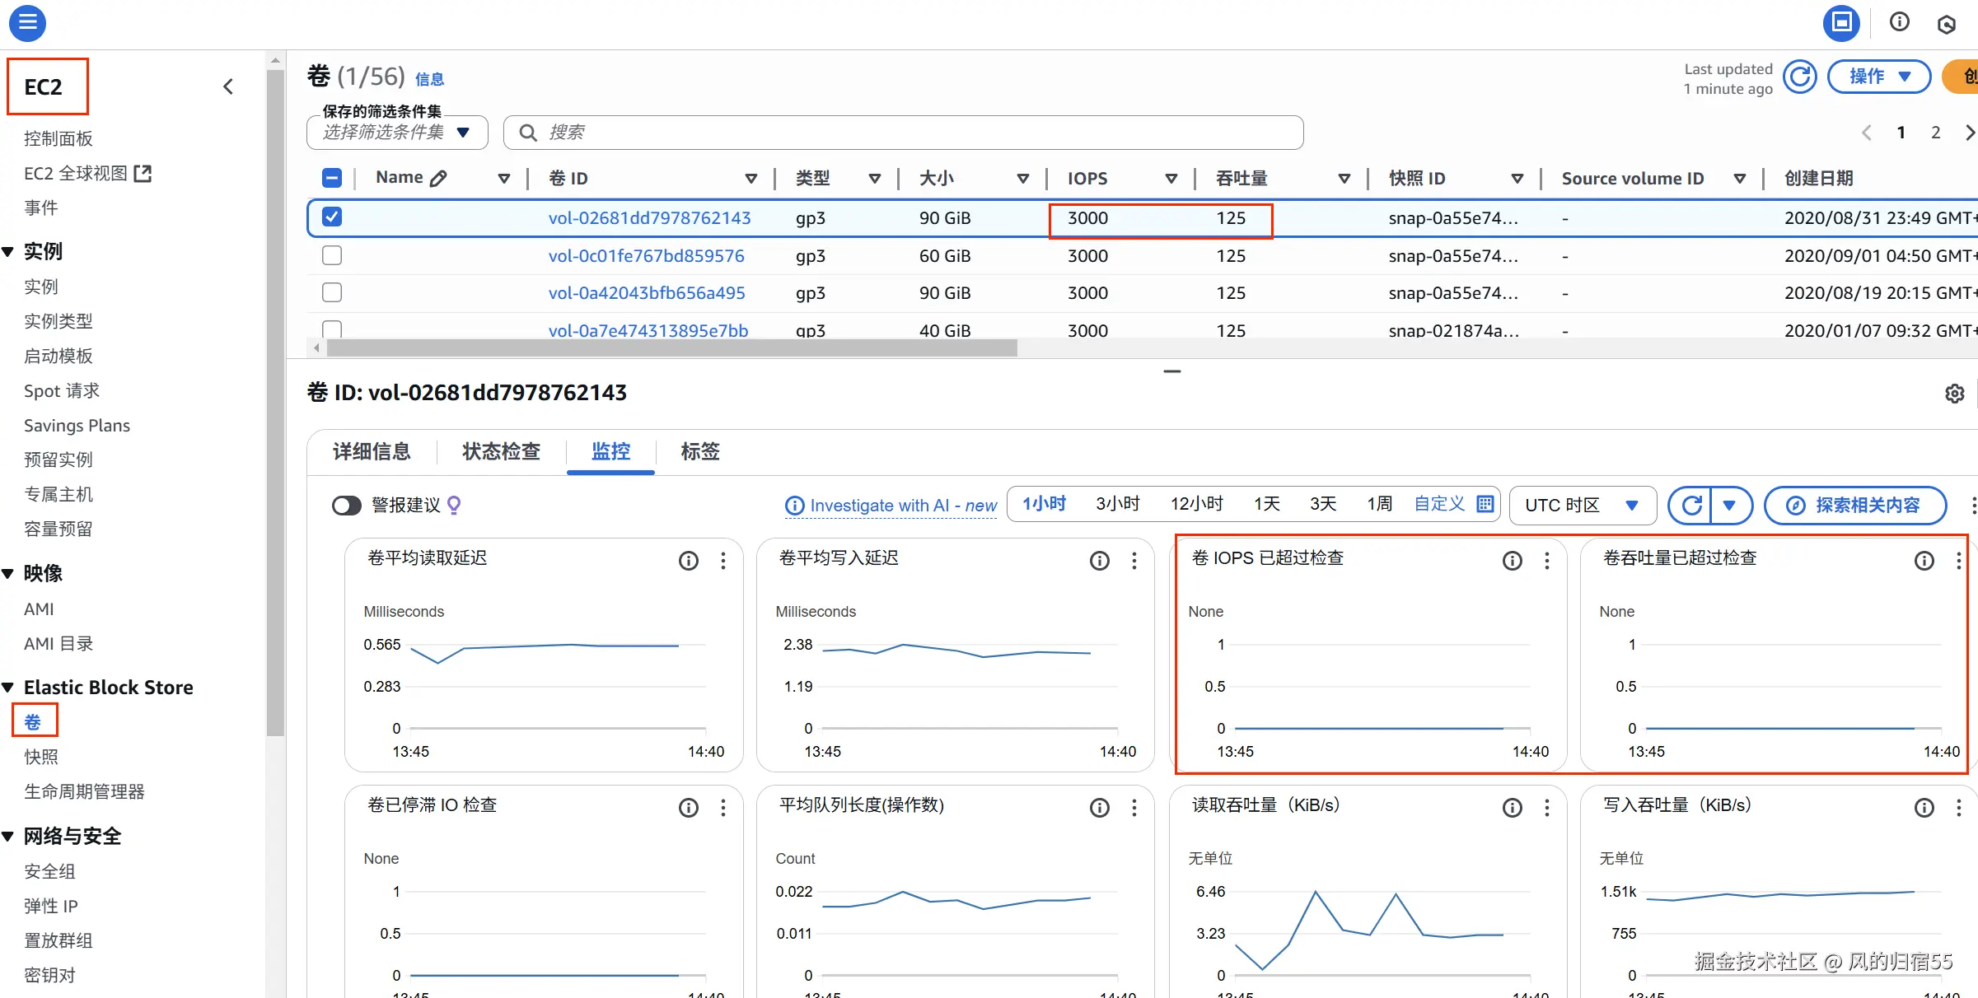Open options menu for 卷 IOPS 已超过检查 chart
1978x998 pixels.
pos(1546,561)
